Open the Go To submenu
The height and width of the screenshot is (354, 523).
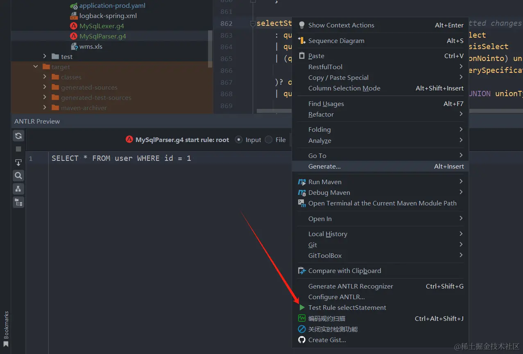[x=380, y=156]
